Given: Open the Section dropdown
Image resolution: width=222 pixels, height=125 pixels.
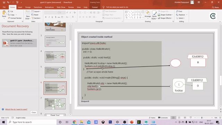Looking at the screenshot, I should pyautogui.click(x=36, y=18).
